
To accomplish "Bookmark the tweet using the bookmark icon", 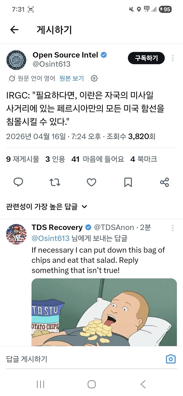I will pyautogui.click(x=128, y=182).
